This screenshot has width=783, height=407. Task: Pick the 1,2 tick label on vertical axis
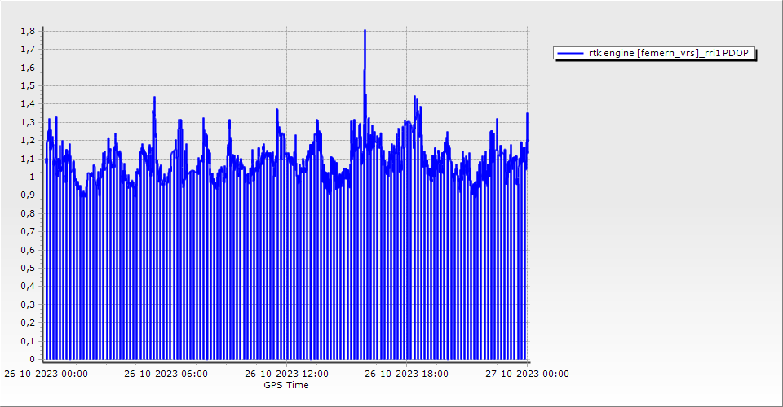[x=27, y=140]
